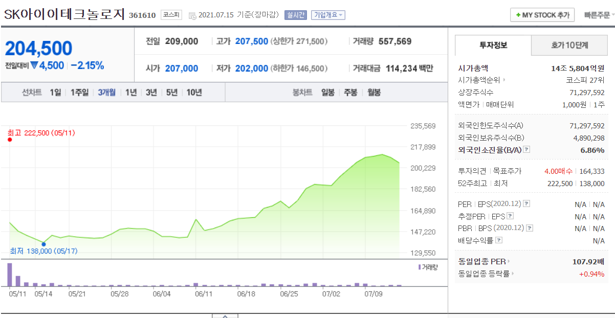Click the -2.15% change rate

(87, 65)
